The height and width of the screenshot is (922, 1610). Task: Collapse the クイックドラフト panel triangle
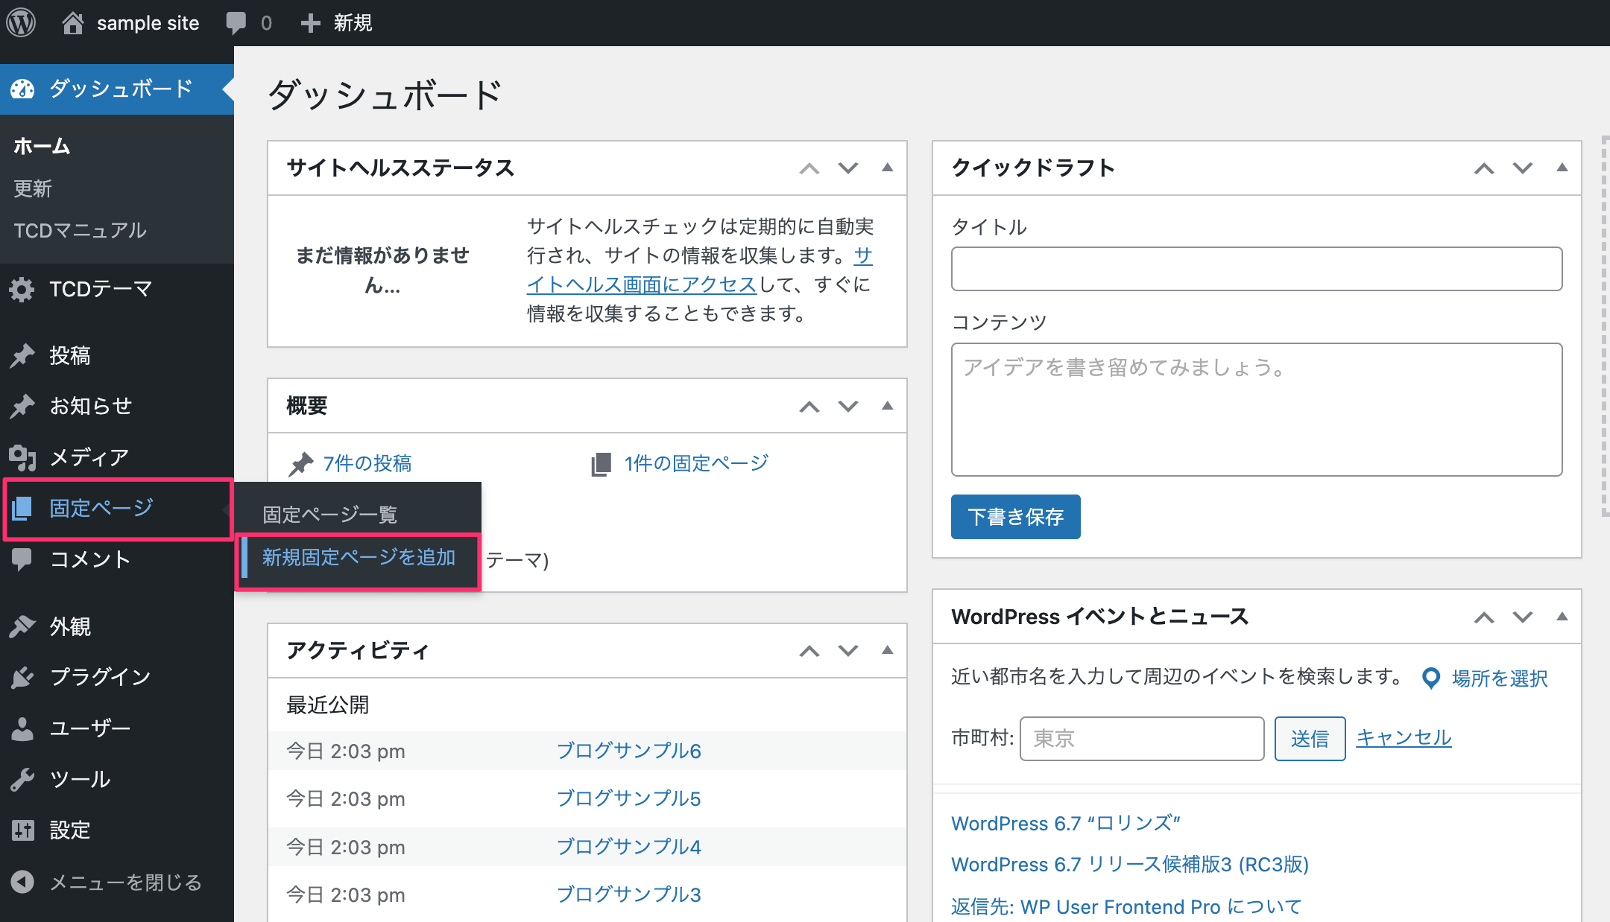click(1562, 168)
